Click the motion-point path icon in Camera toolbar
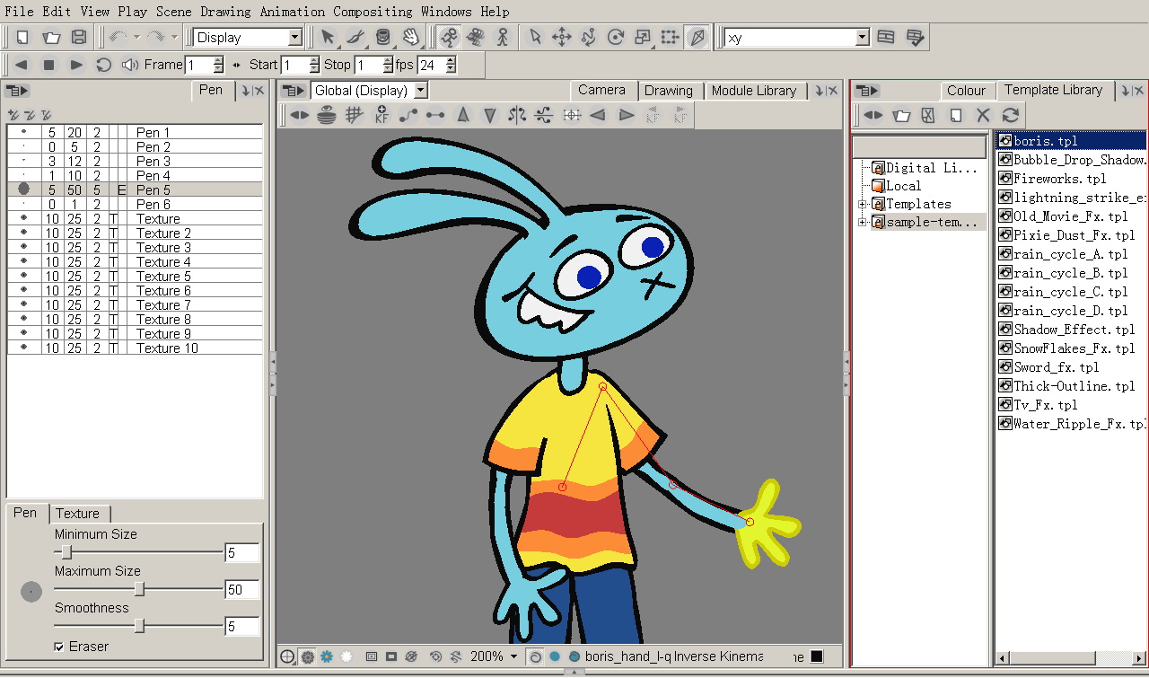Screen dimensions: 1149x678 click(408, 115)
